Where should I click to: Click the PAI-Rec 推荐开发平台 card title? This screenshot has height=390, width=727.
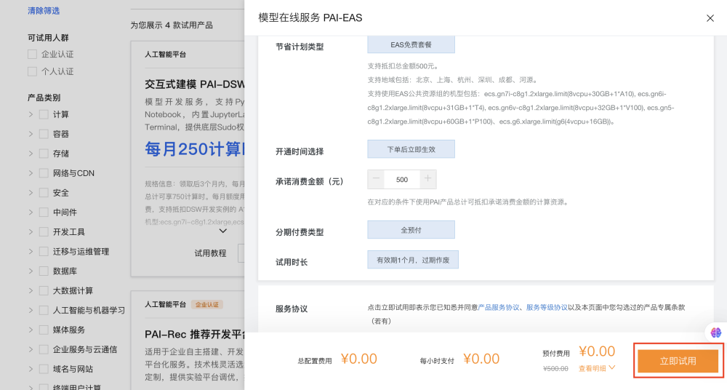pyautogui.click(x=195, y=334)
